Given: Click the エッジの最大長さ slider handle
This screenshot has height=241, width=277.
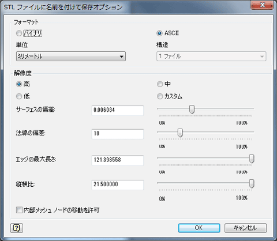Looking at the screenshot, I should coord(252,159).
